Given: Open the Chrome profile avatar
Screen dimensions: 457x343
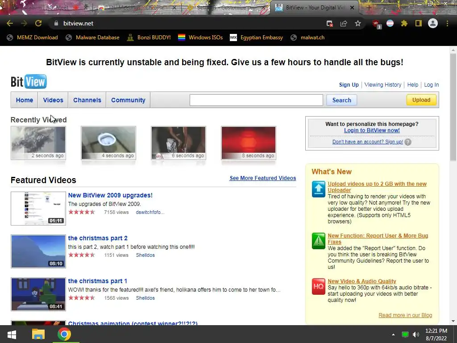Looking at the screenshot, I should [433, 23].
